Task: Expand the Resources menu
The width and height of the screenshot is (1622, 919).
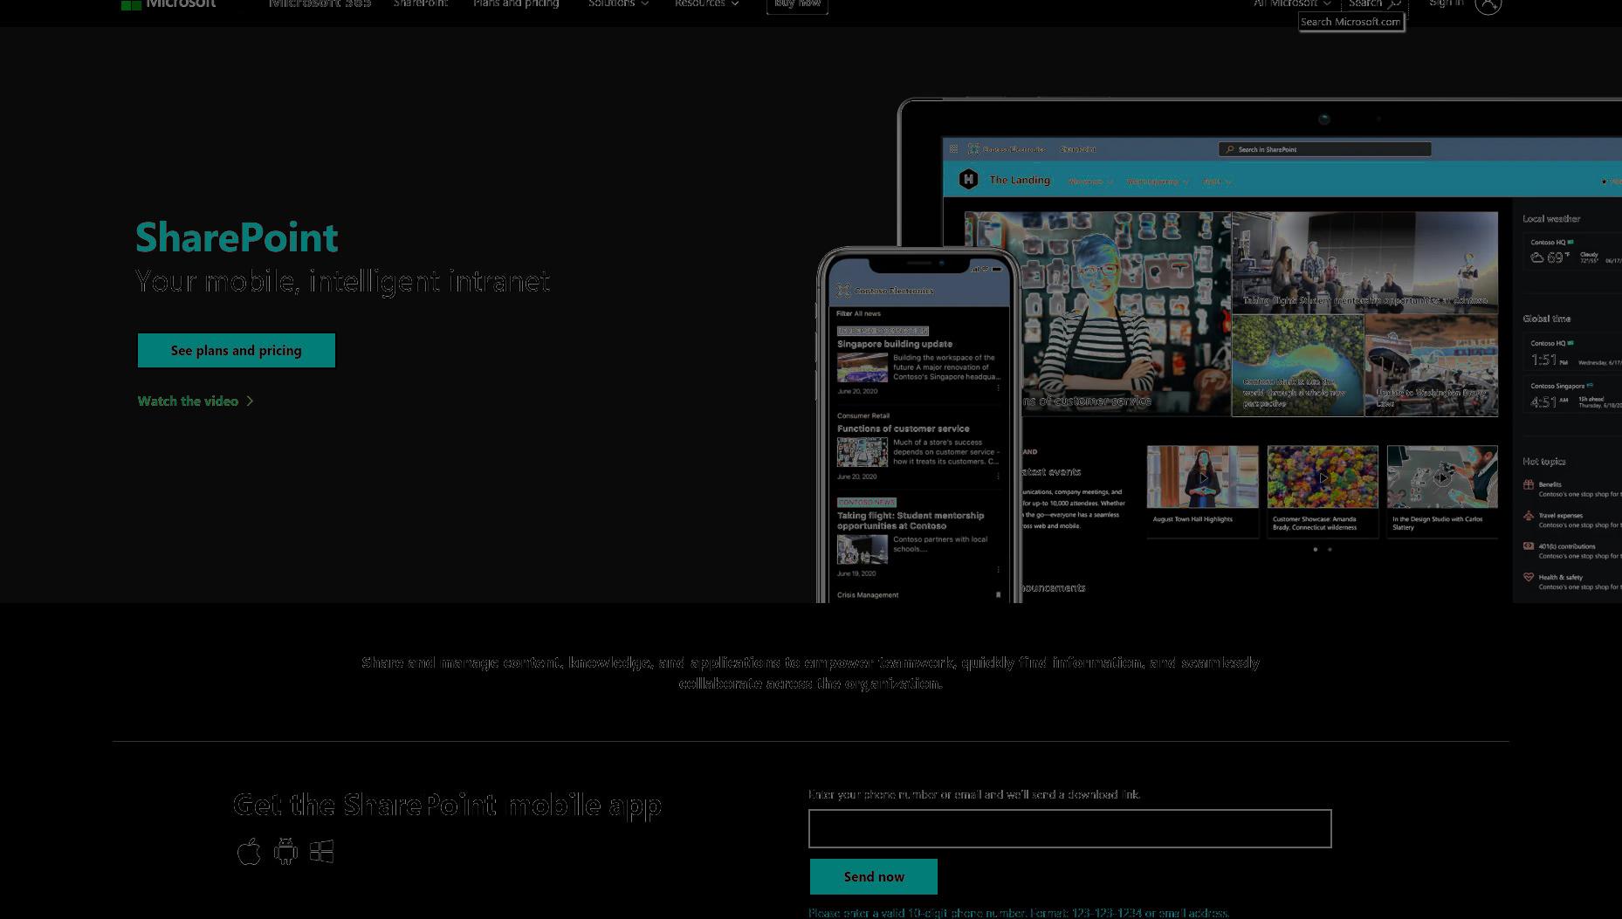Action: coord(706,3)
